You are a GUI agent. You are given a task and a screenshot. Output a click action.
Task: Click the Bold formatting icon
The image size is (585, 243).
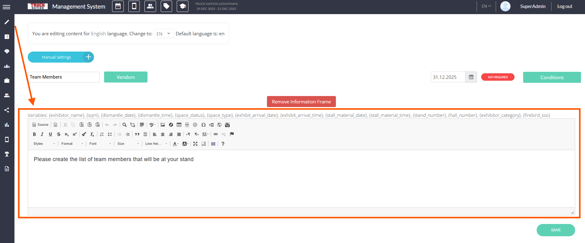pyautogui.click(x=34, y=134)
